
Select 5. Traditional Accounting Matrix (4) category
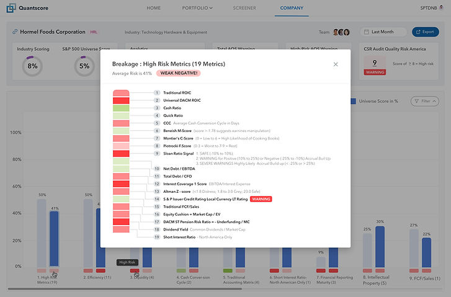point(241,280)
